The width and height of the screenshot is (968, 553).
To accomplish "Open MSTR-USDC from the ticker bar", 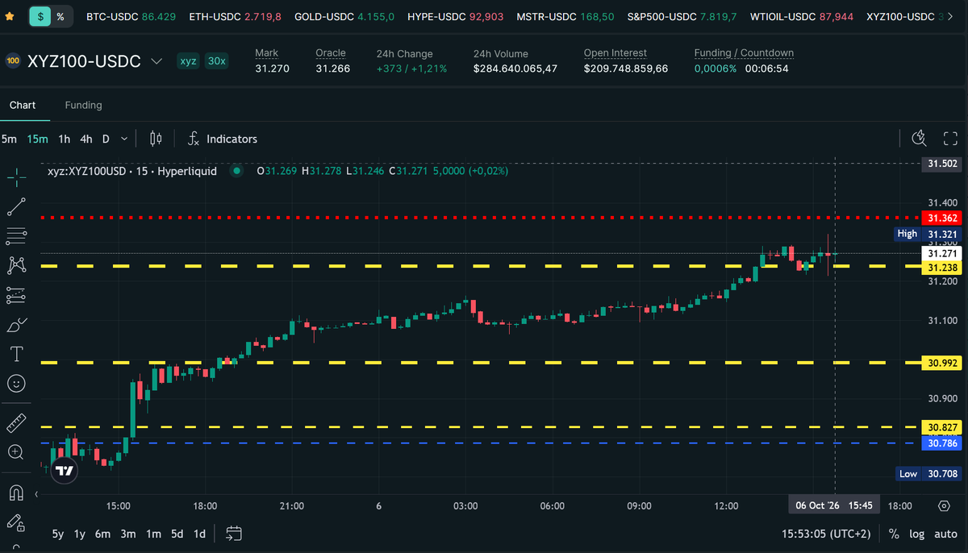I will tap(565, 16).
